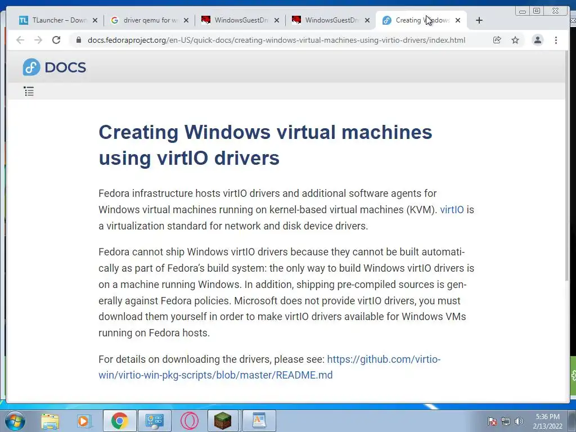Click the padlock site info icon
The height and width of the screenshot is (432, 576).
[x=79, y=40]
